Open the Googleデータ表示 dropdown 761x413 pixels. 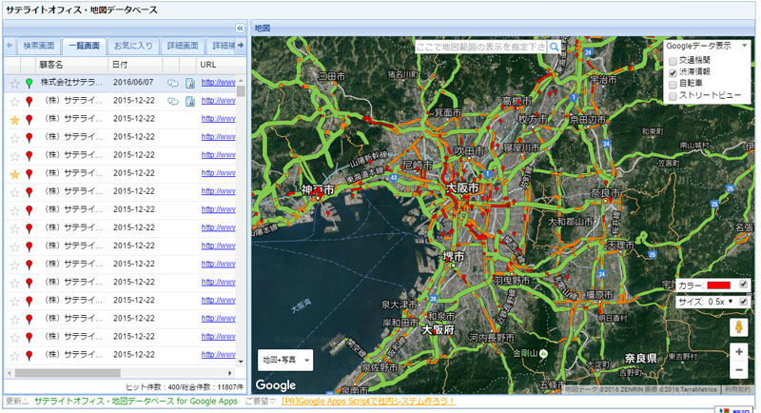pos(707,46)
